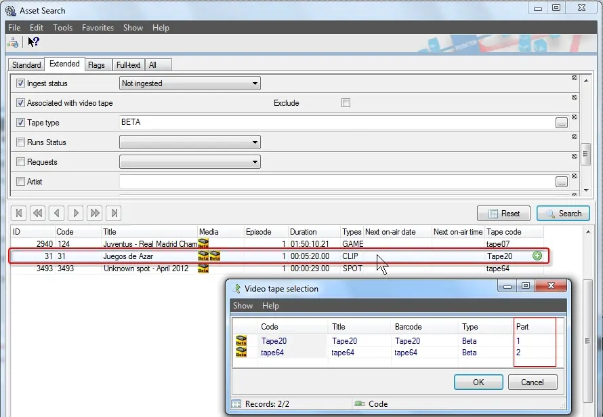Click the Artist text input field
Viewport: 603px width, 417px height.
tap(337, 182)
